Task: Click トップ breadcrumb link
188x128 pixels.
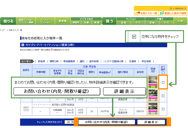Action: pos(2,30)
